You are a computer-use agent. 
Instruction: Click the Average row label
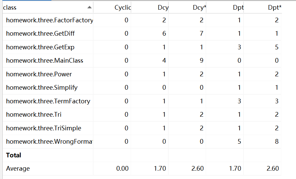point(18,169)
